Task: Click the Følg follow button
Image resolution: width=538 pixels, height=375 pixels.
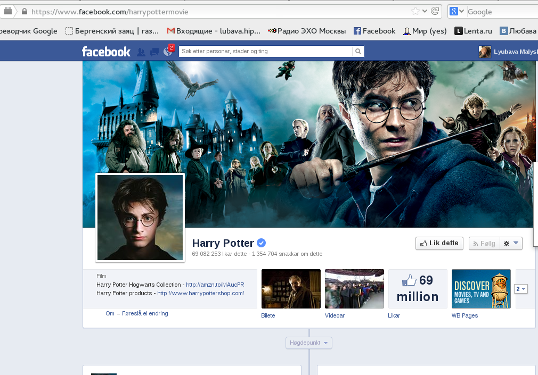Action: [x=484, y=243]
